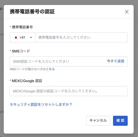Open セキュリティ認証をリセットしますか? link
The image size is (138, 137).
coord(41,105)
